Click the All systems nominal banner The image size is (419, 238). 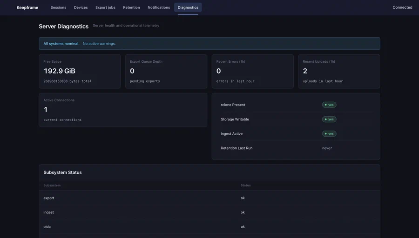coord(209,44)
